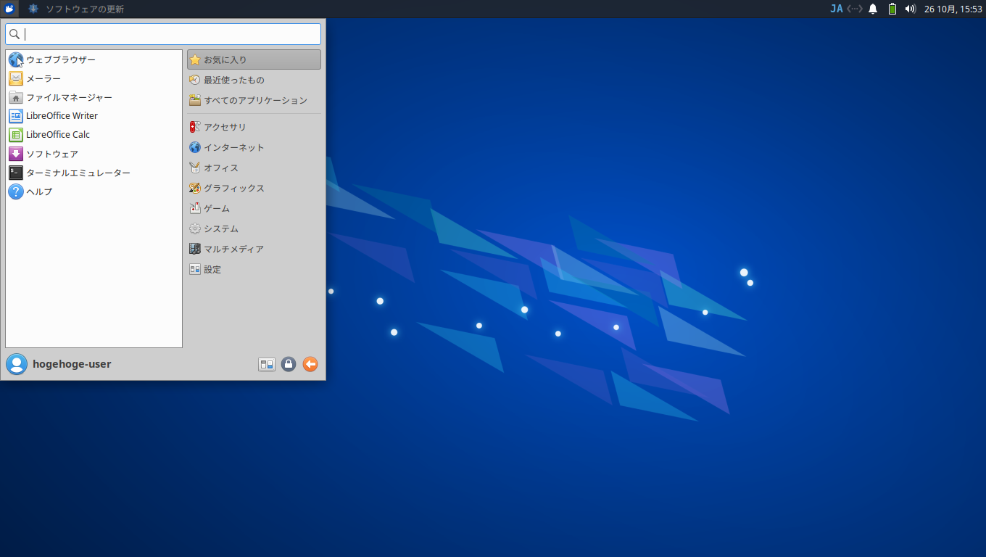Click the インターネット category globe icon
The width and height of the screenshot is (986, 557).
(195, 147)
